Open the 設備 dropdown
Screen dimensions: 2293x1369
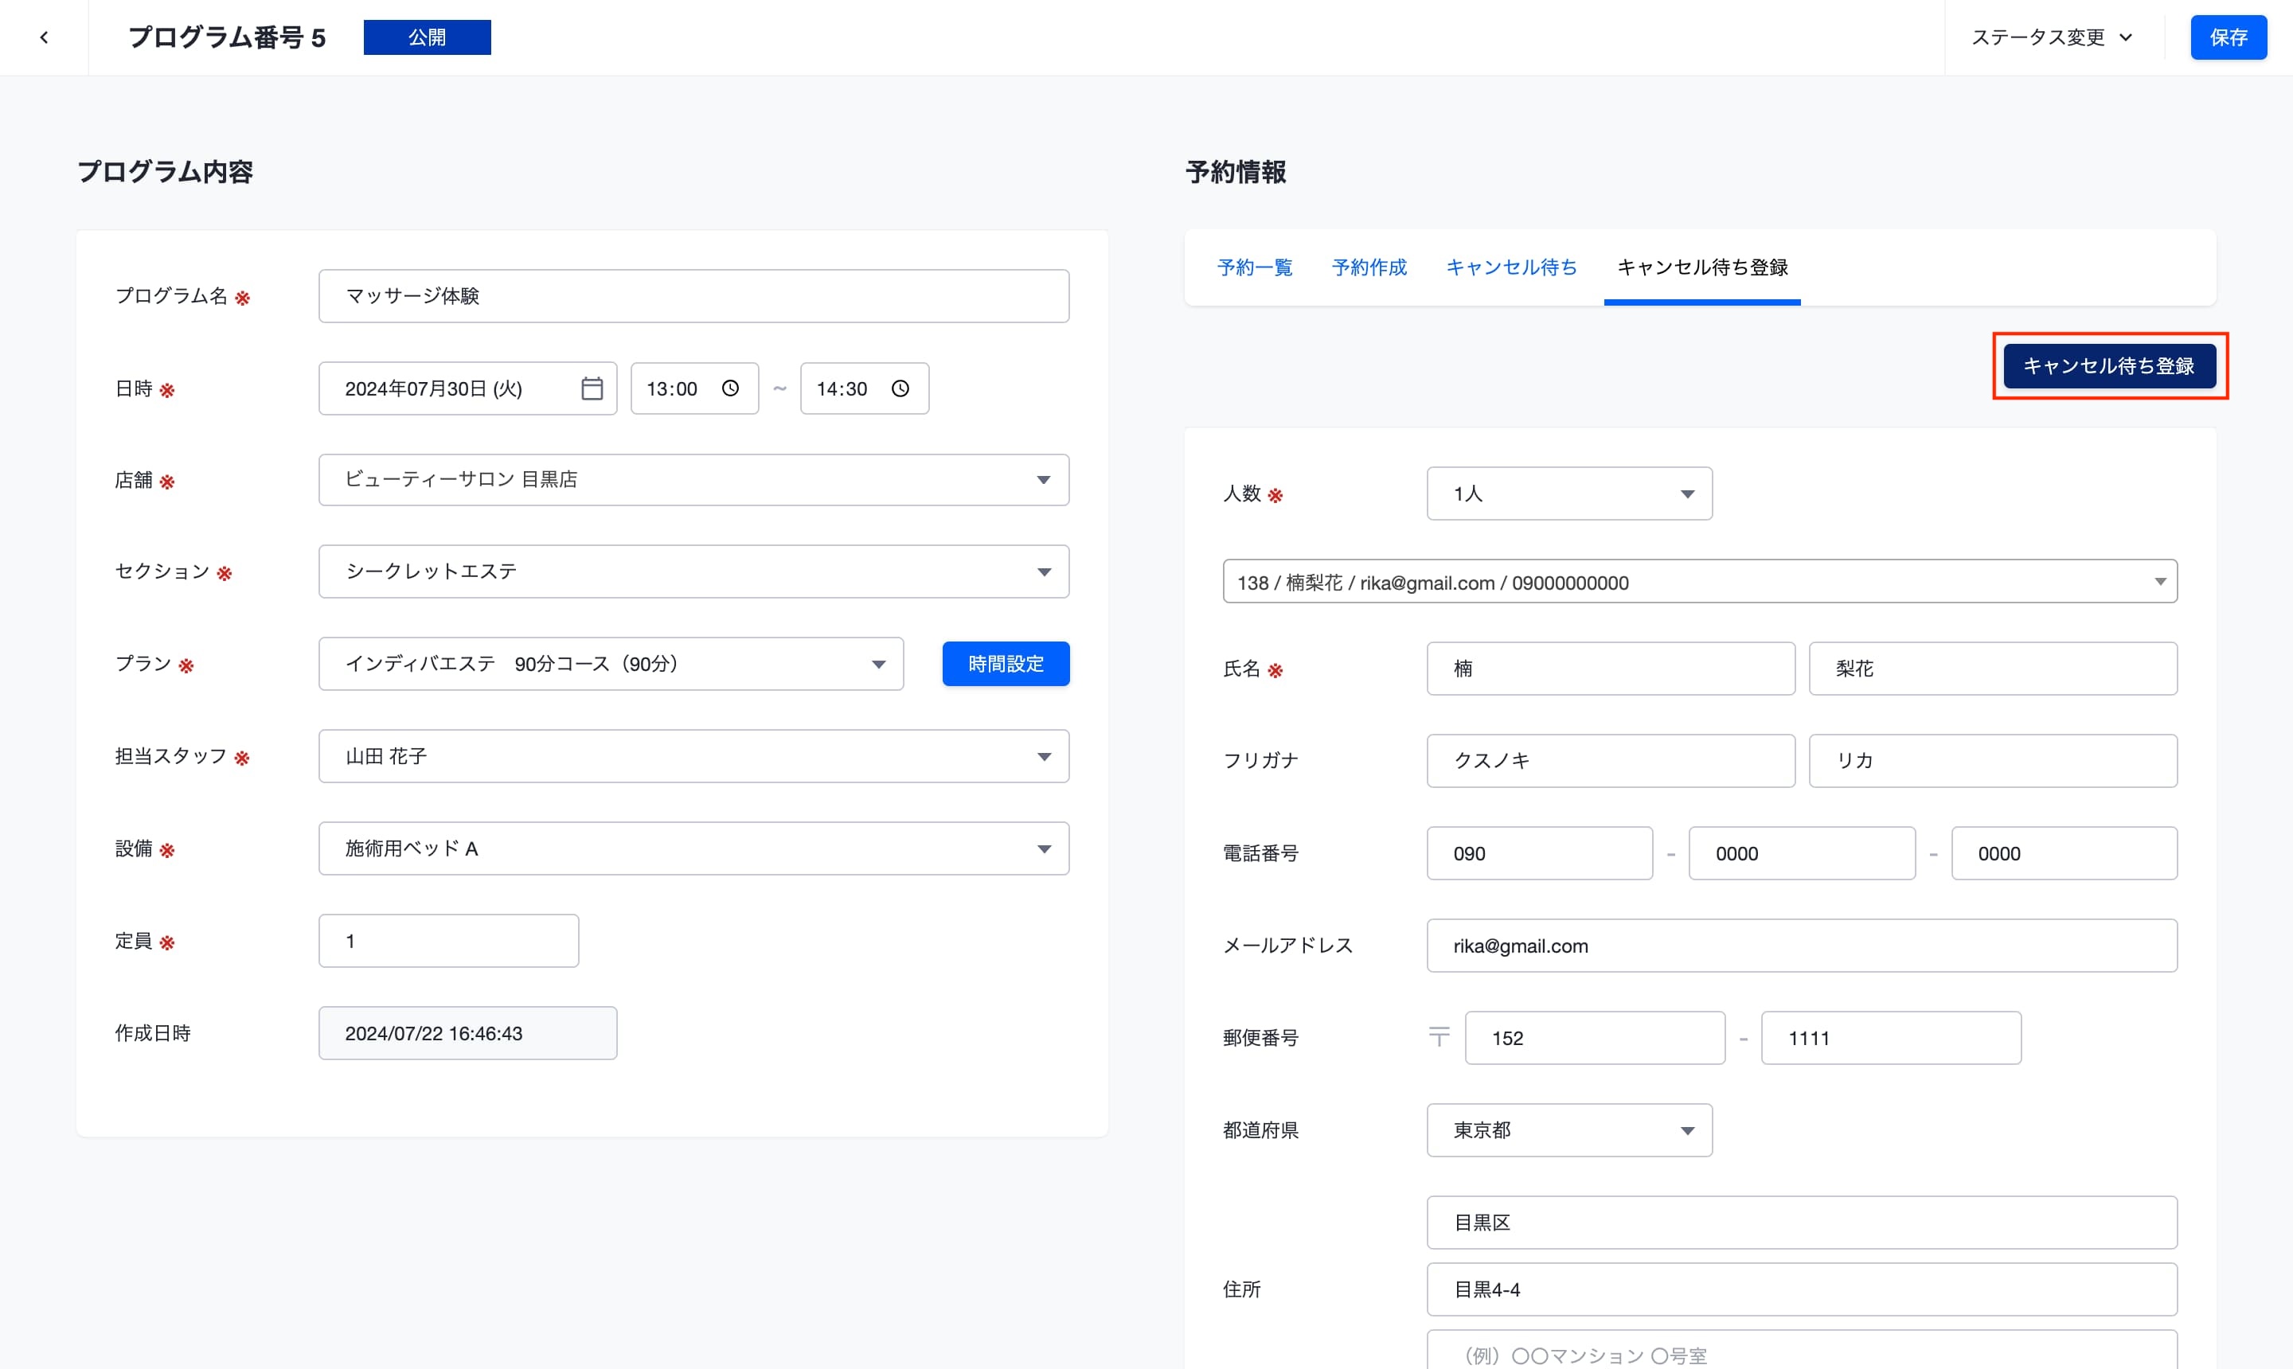point(1043,848)
